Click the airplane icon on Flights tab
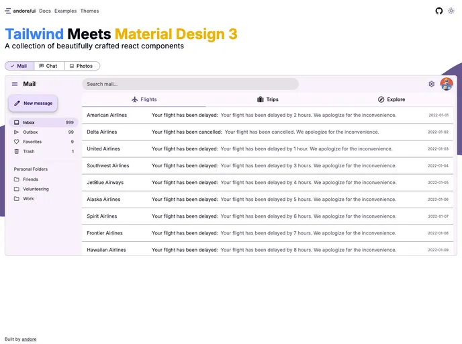 (x=135, y=99)
